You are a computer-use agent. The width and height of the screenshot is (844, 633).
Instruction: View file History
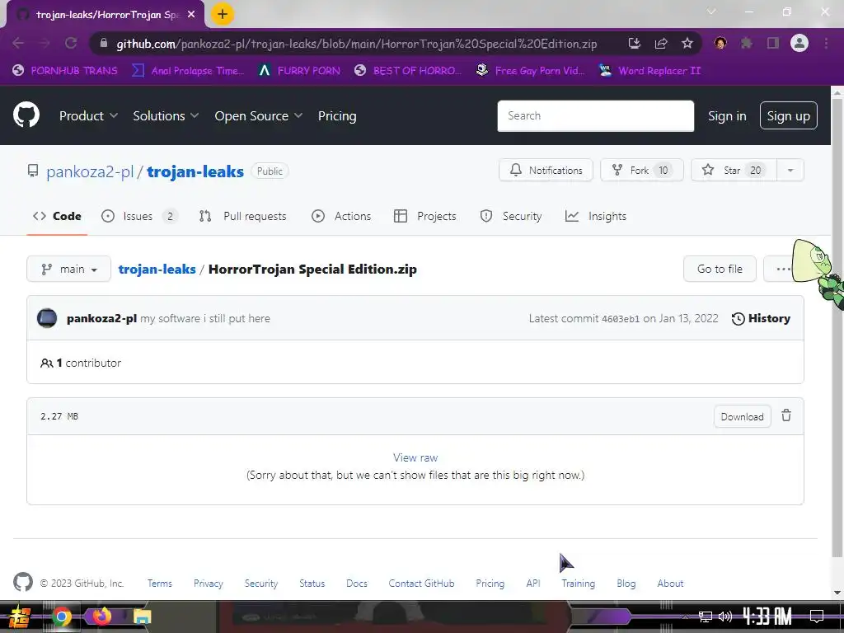(x=761, y=318)
